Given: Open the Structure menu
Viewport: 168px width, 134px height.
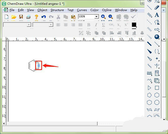Looking at the screenshot, I should point(57,10).
